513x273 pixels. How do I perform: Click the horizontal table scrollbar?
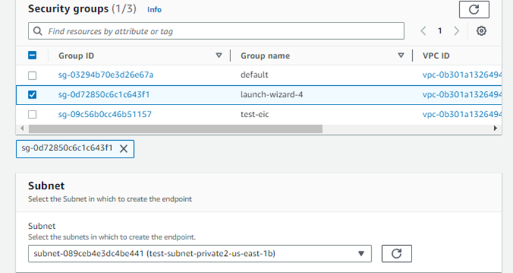click(176, 129)
